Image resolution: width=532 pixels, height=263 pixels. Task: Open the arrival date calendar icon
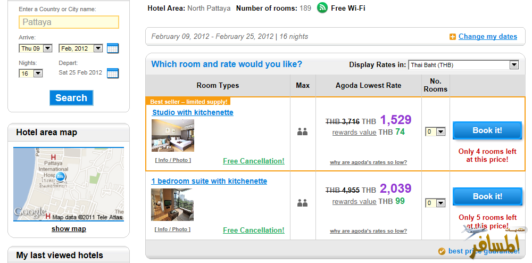click(x=112, y=48)
